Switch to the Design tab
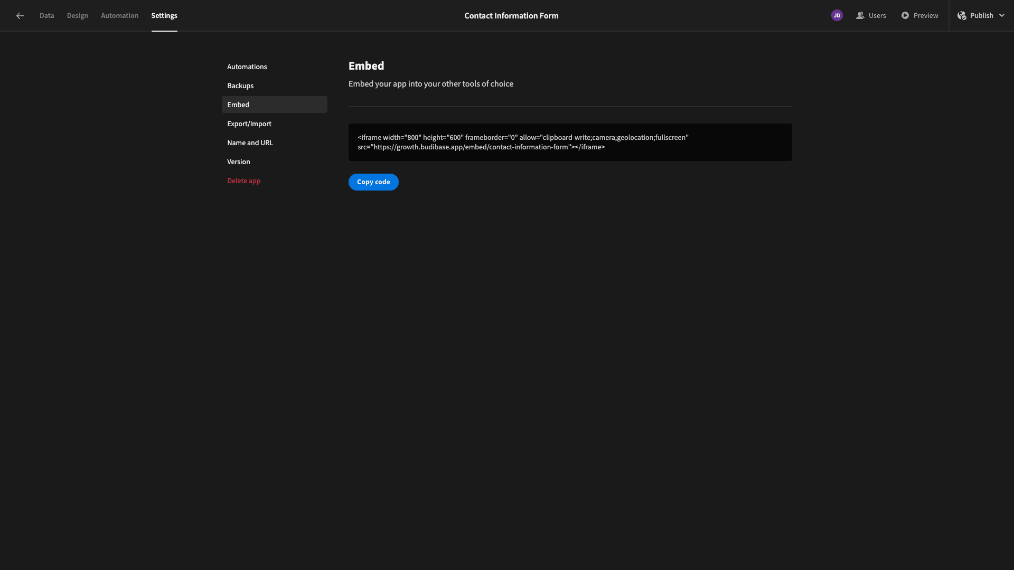 pyautogui.click(x=78, y=16)
